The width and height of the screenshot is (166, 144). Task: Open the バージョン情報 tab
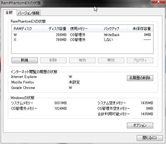coord(29,13)
